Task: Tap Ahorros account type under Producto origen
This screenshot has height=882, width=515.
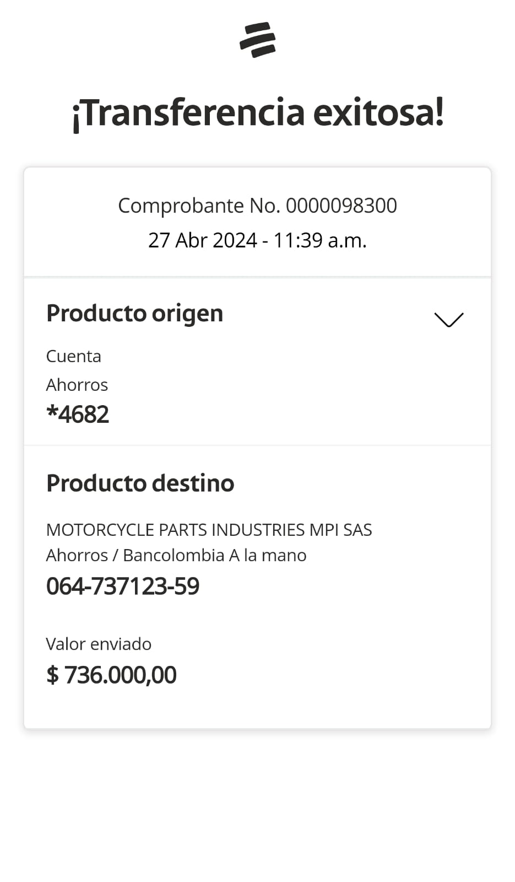Action: [77, 385]
